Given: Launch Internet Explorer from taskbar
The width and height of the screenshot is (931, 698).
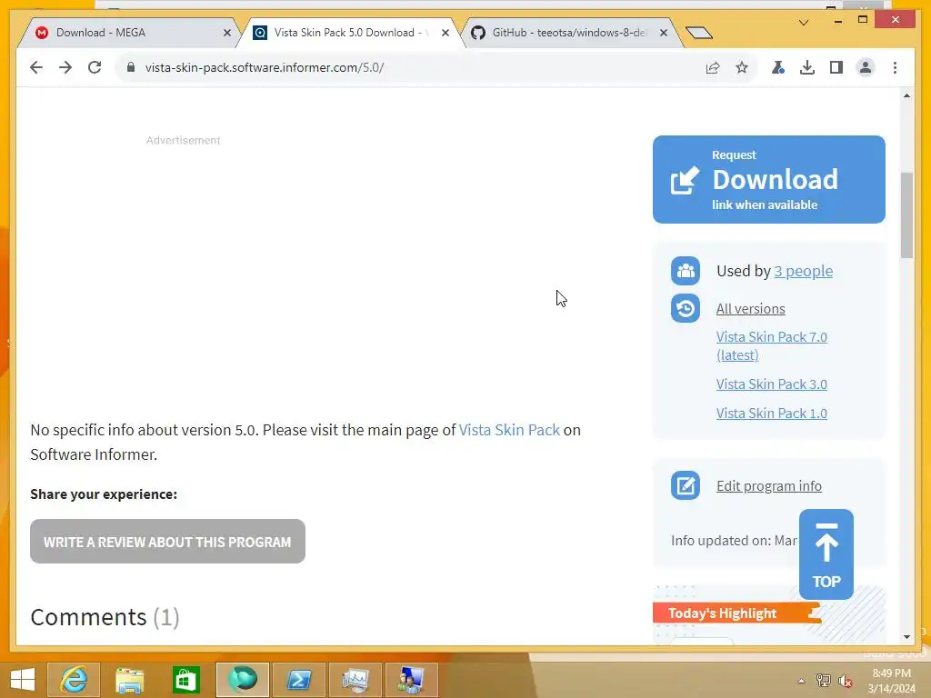Looking at the screenshot, I should (x=74, y=680).
